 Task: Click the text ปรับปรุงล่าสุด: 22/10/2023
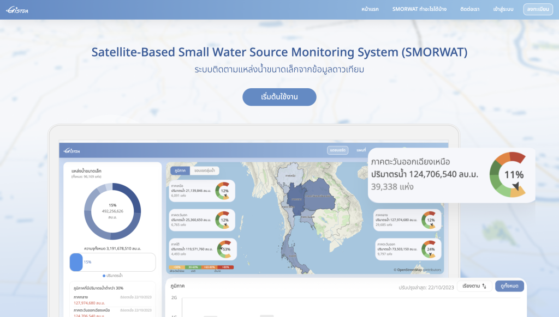click(x=426, y=288)
